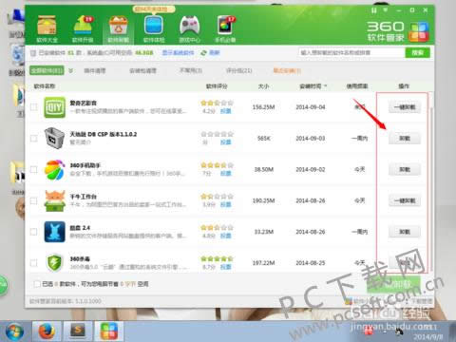The image size is (456, 342).
Task: Open Firefox from the taskbar
Action: click(47, 332)
